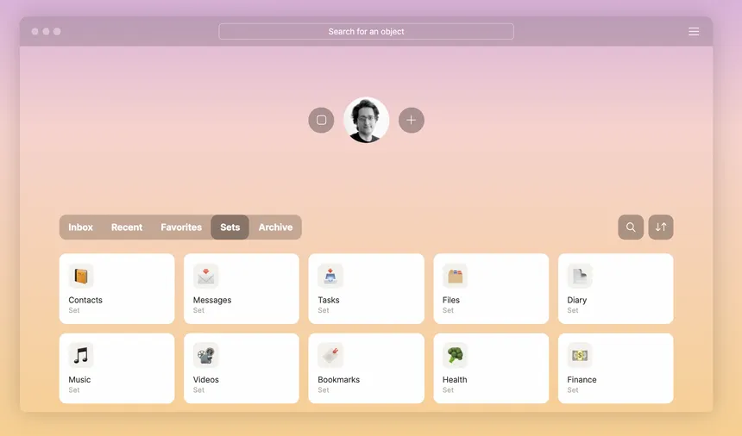
Task: Click the Health broccoli icon
Action: coord(455,355)
